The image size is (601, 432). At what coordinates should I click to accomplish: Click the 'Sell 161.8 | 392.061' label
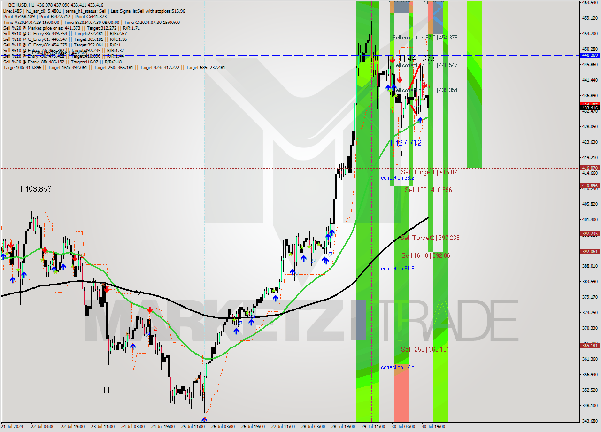427,255
